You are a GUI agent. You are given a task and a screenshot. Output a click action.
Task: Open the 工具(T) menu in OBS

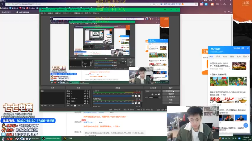click(x=88, y=13)
